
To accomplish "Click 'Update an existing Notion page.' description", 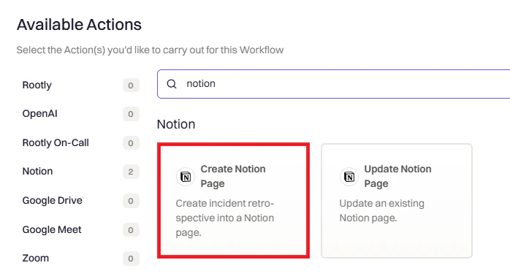I will pyautogui.click(x=382, y=211).
